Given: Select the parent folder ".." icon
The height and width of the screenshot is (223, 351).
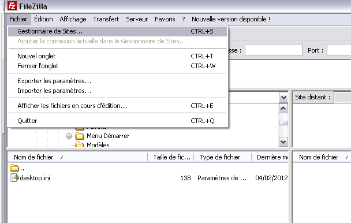Looking at the screenshot, I should click(14, 168).
